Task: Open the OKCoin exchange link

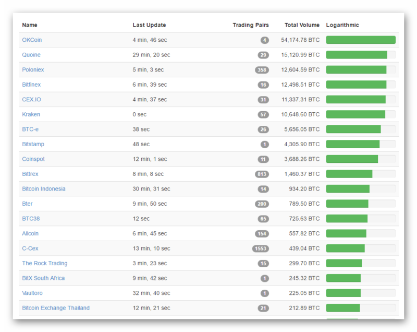Action: coord(32,40)
